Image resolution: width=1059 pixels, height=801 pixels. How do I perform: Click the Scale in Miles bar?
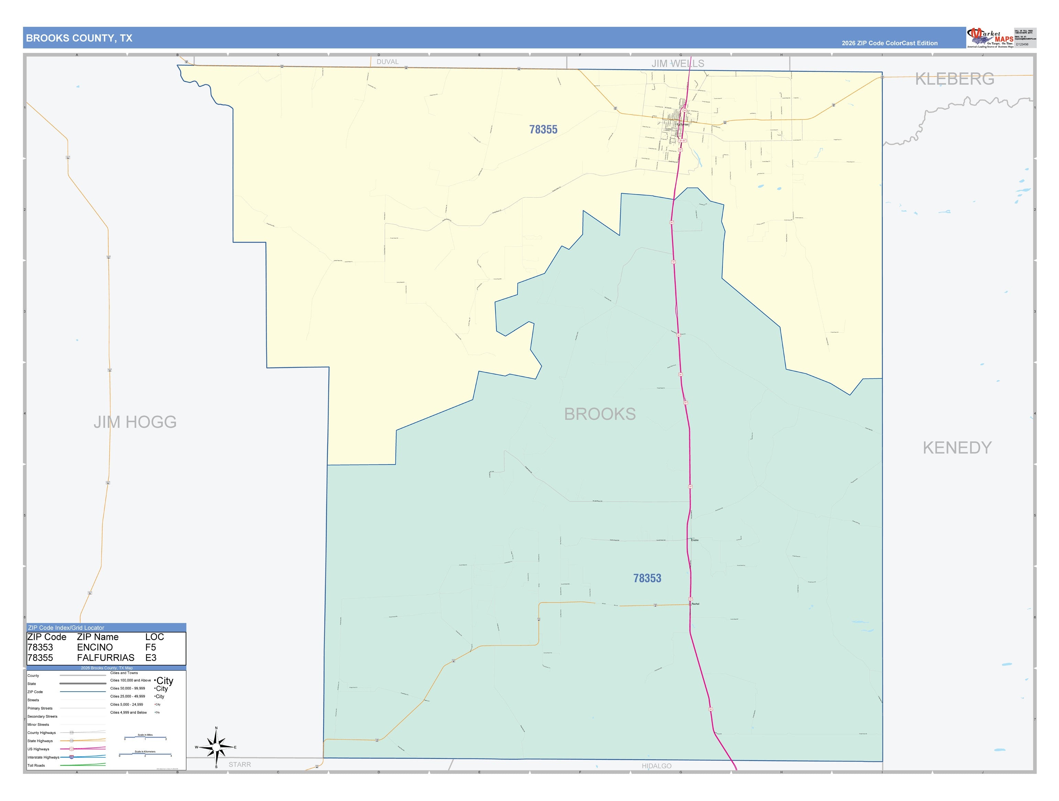pyautogui.click(x=145, y=738)
